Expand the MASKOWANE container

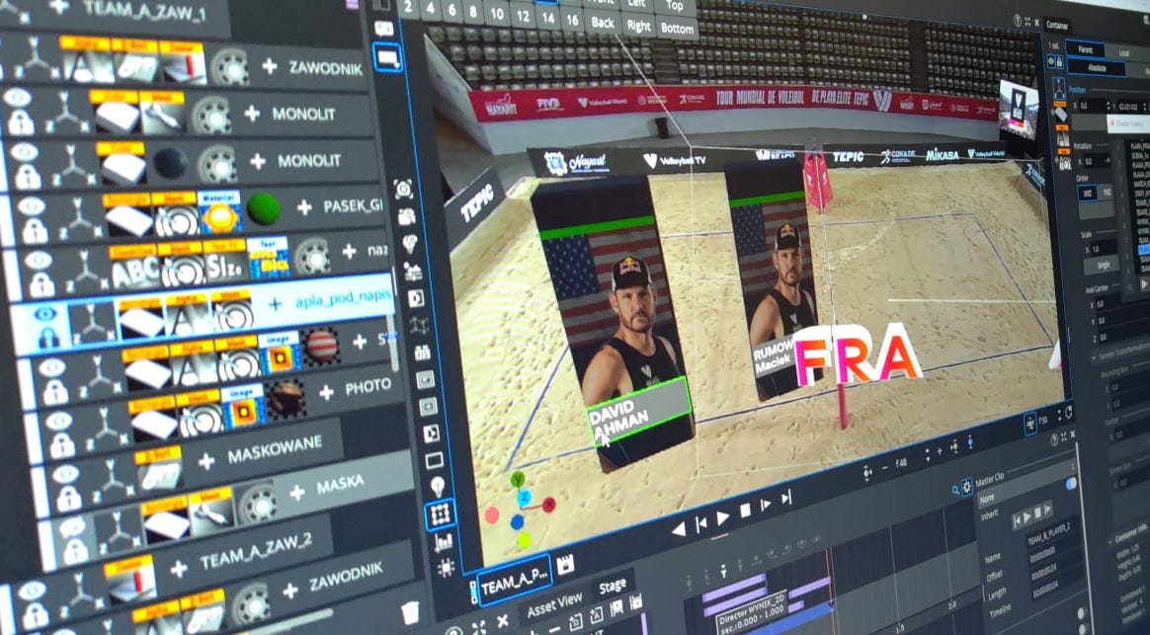(x=206, y=461)
